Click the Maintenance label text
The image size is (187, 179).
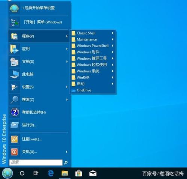click(x=87, y=39)
